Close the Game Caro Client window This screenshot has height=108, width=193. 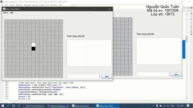point(109,9)
